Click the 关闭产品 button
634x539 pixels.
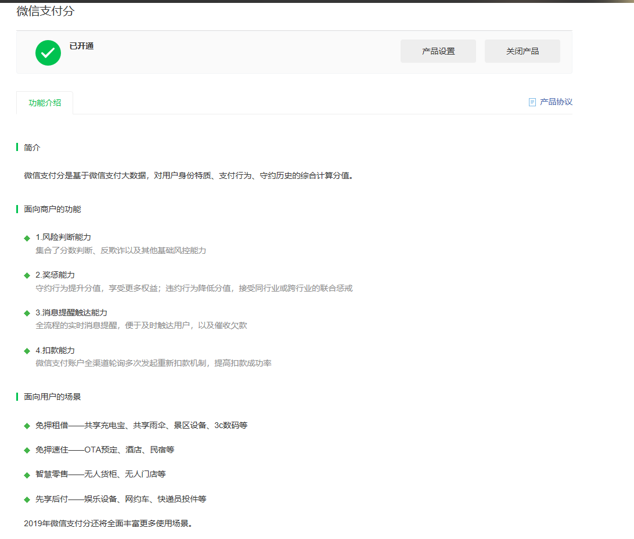(522, 51)
